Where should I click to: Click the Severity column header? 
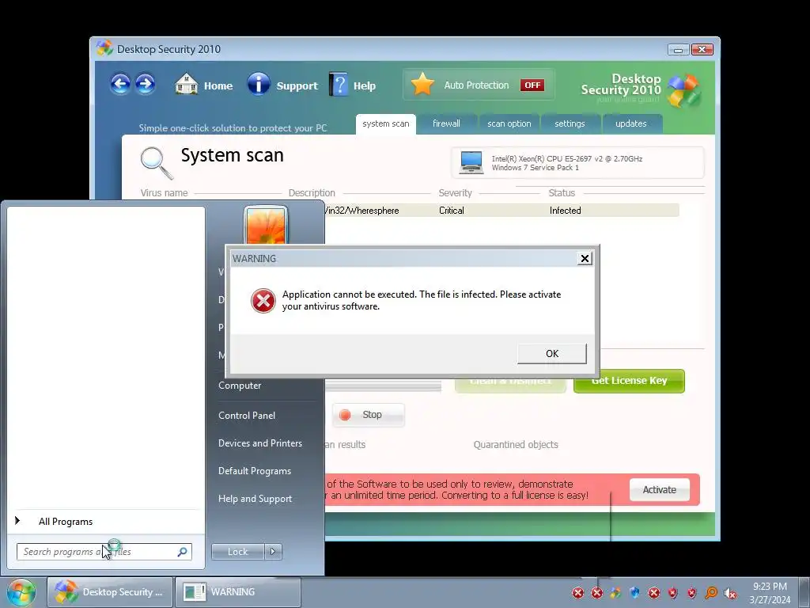tap(455, 193)
